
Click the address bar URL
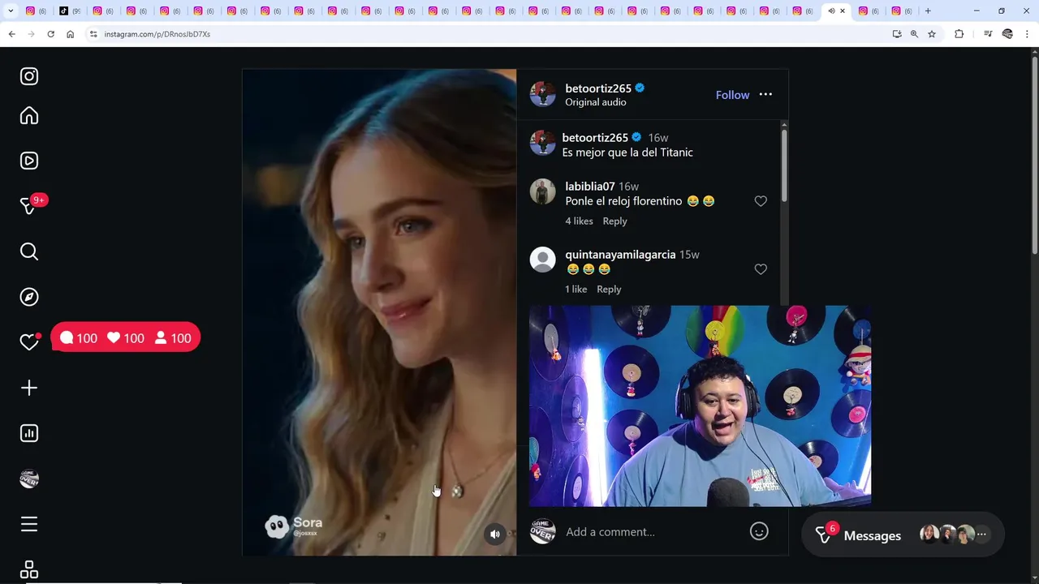(157, 34)
